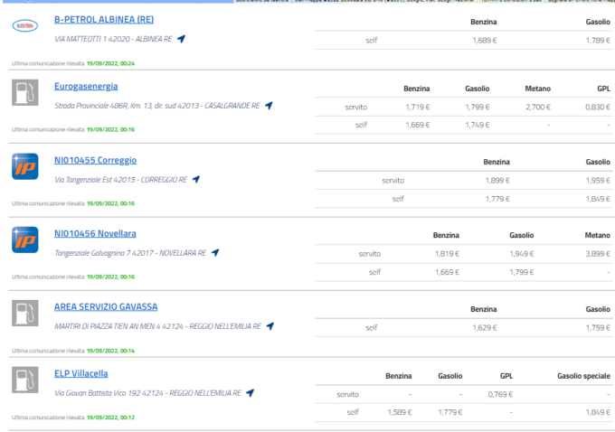
Task: Select ELP Villacella GPL price 0,769 €
Action: [500, 394]
